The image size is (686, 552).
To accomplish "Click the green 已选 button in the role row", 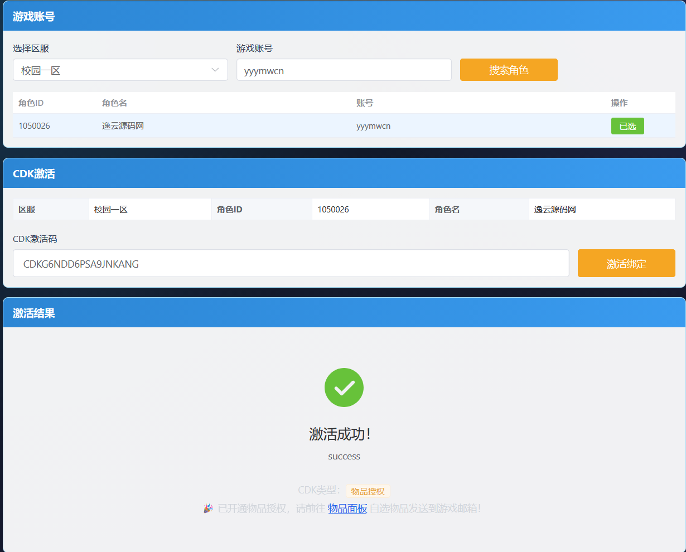I will (627, 126).
